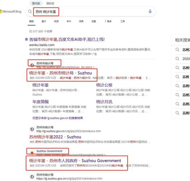
Task: Open the 统计年鉴 sitelink
Action: pos(40,85)
